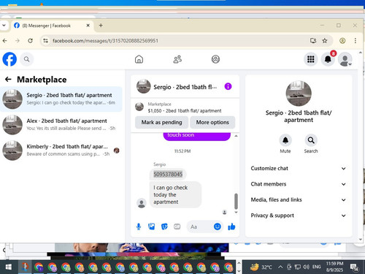Open the Kimberly conversation in the list
The width and height of the screenshot is (365, 274).
61,151
